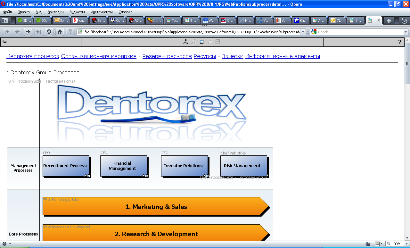410x248 pixels.
Task: Open the Информационные элементы link
Action: 283,56
